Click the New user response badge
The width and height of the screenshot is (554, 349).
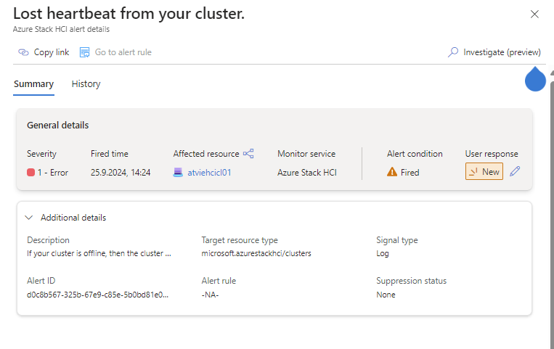coord(484,172)
